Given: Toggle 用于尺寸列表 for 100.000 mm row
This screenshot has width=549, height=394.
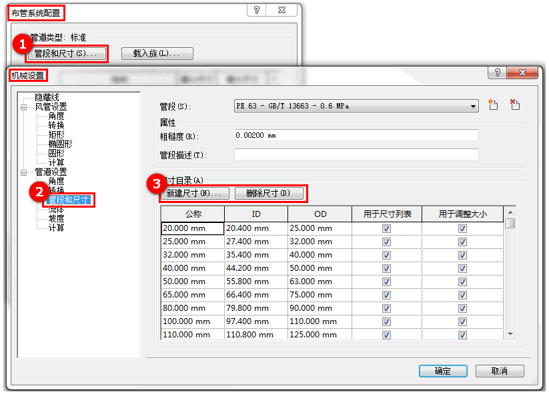Looking at the screenshot, I should pos(386,321).
